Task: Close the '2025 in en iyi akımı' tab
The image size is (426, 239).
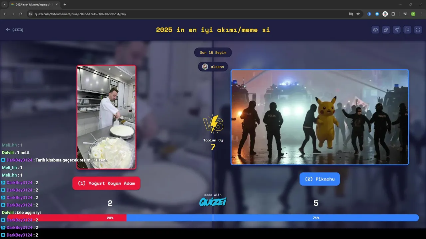Action: pos(56,5)
